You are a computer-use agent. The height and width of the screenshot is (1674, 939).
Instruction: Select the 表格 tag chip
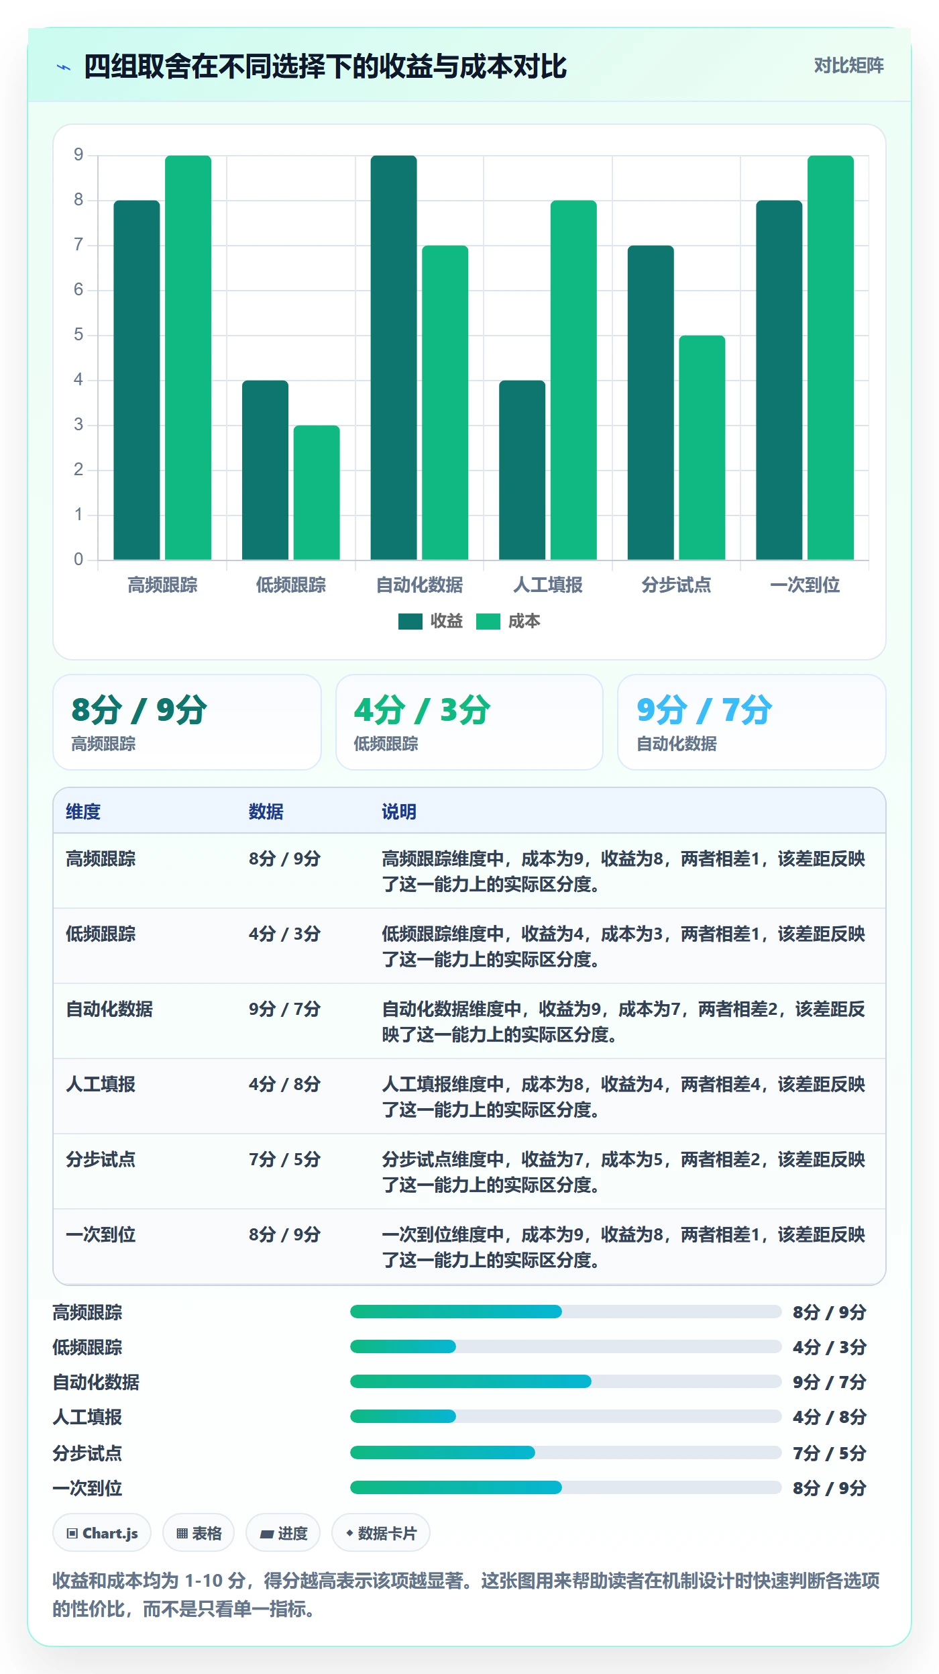pos(199,1533)
